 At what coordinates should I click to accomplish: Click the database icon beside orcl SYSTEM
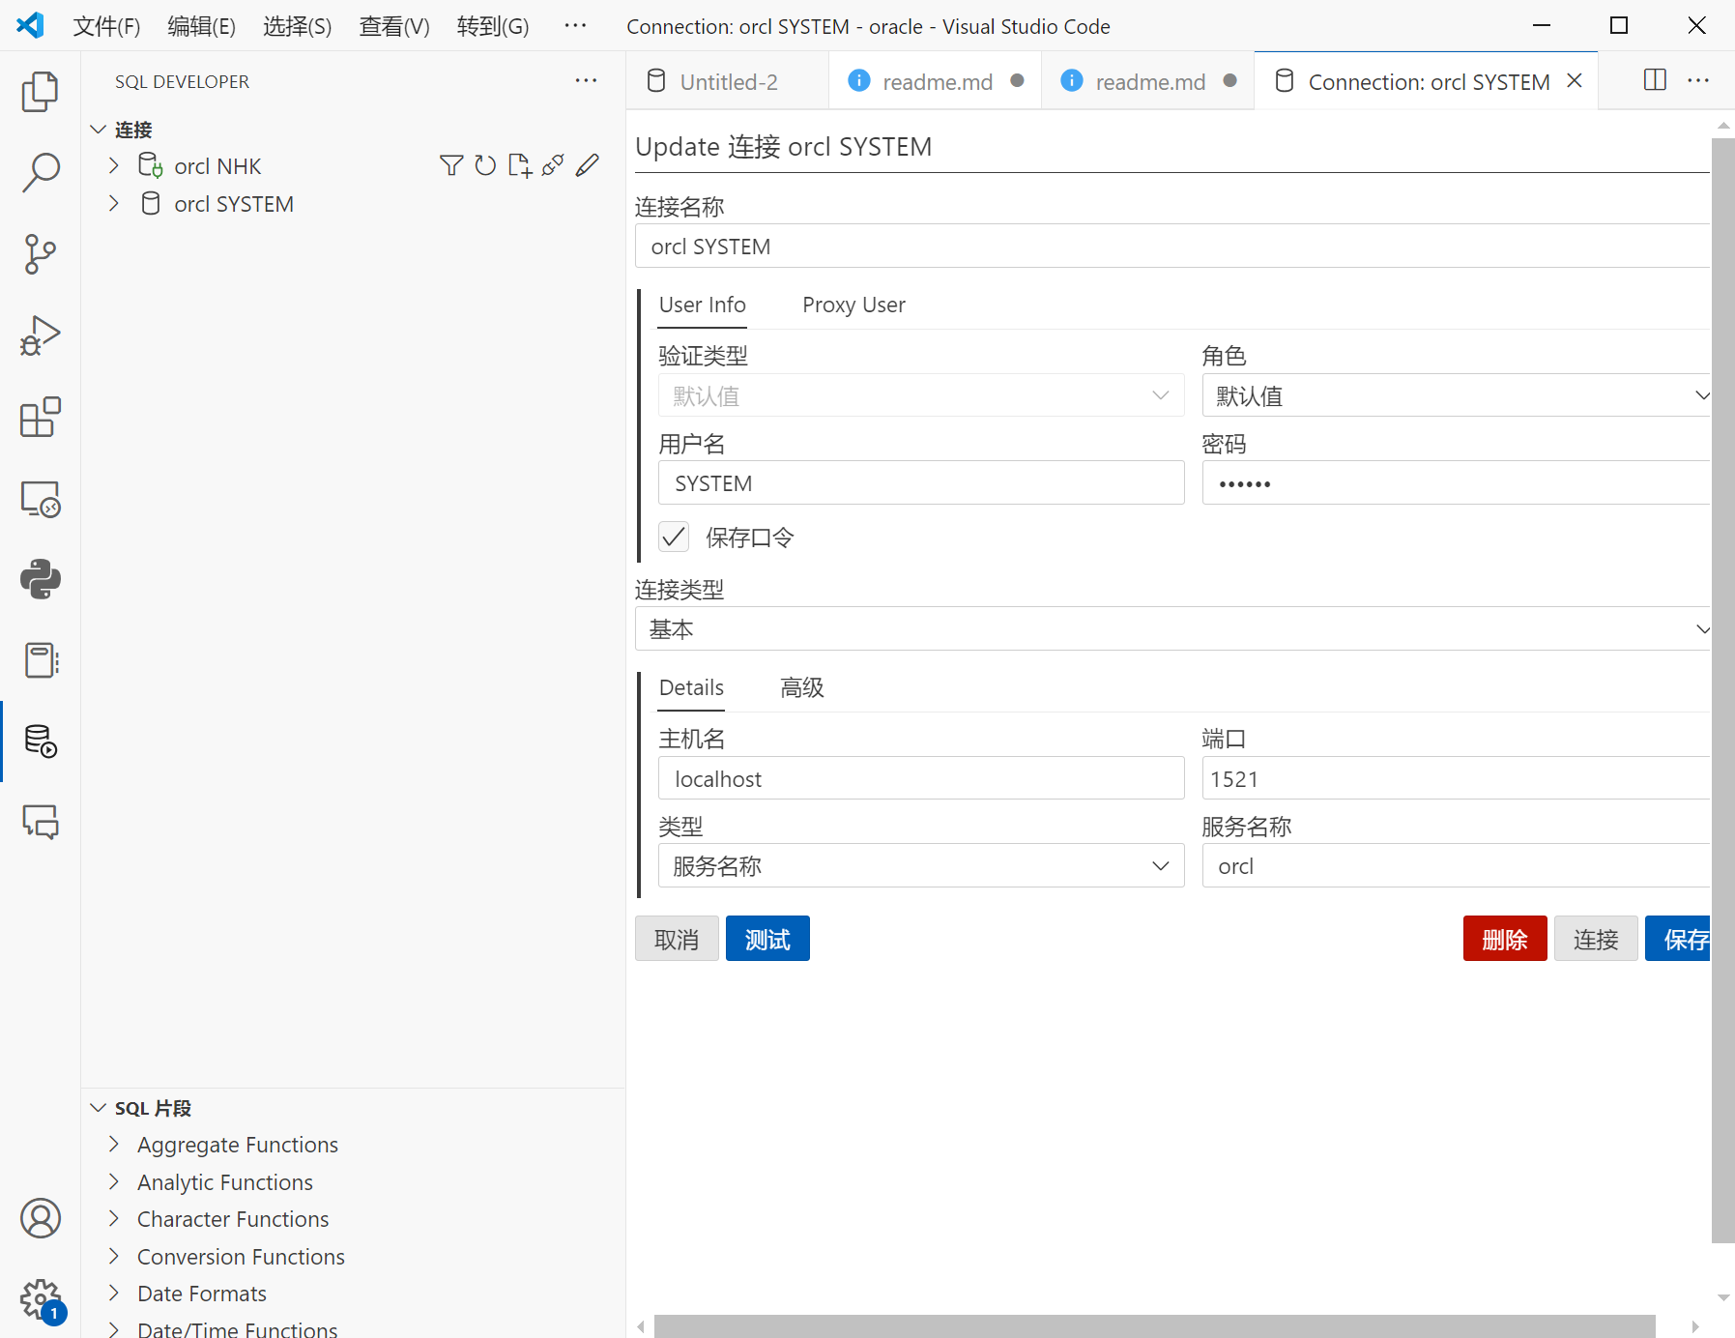coord(151,204)
